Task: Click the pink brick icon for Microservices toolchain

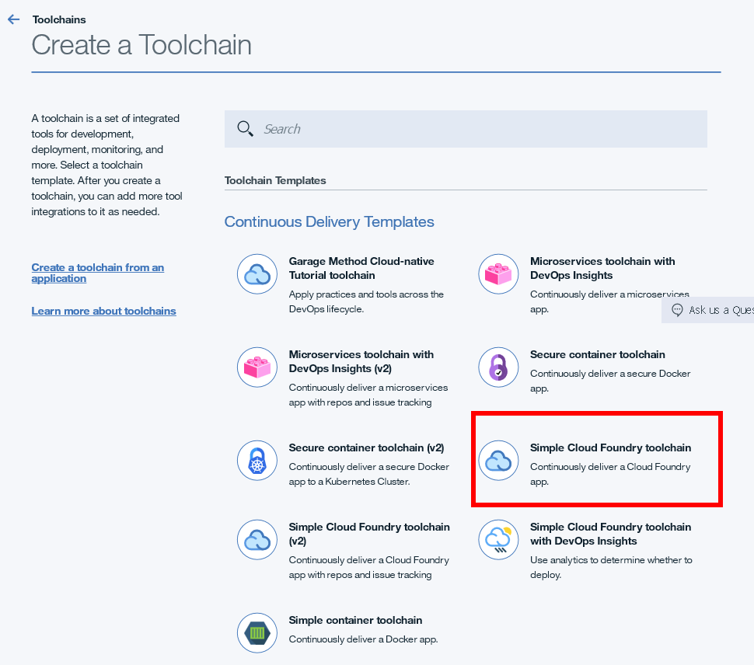Action: [x=499, y=274]
